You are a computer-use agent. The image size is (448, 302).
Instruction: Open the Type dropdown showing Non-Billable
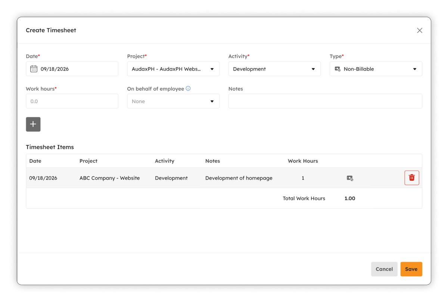click(x=376, y=69)
